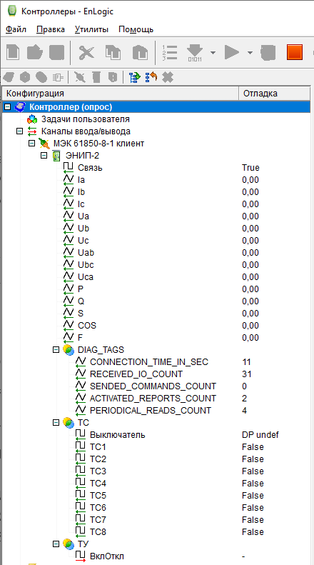314x565 pixels.
Task: Click the numbered list toolbar icon
Action: click(170, 53)
